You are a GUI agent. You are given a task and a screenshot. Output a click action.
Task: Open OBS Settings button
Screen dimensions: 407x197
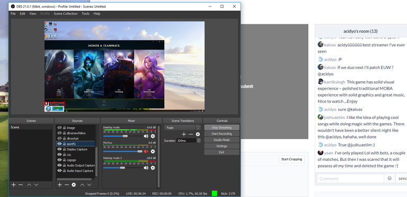pos(222,146)
